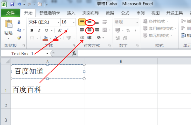Undo the last action

[19, 4]
